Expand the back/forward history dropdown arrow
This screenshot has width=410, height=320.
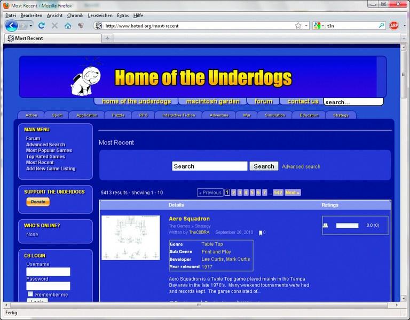tap(31, 26)
